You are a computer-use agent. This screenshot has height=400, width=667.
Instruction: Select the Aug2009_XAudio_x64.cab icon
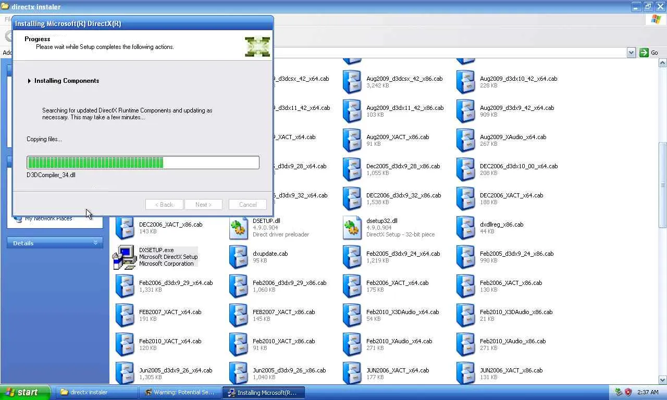tap(466, 140)
